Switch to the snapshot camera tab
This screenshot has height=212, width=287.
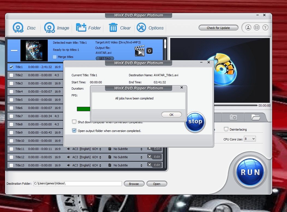coord(233,117)
